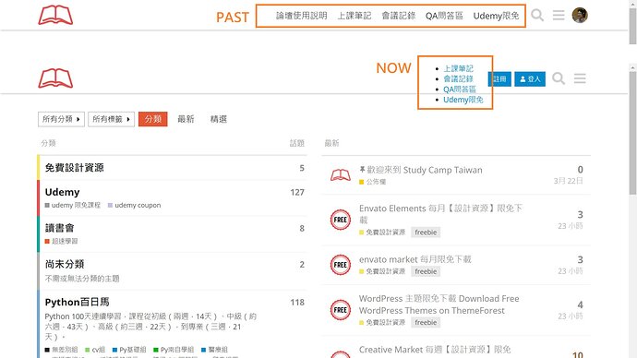Open the 免費設計資源 category
The image size is (637, 358).
coord(75,168)
